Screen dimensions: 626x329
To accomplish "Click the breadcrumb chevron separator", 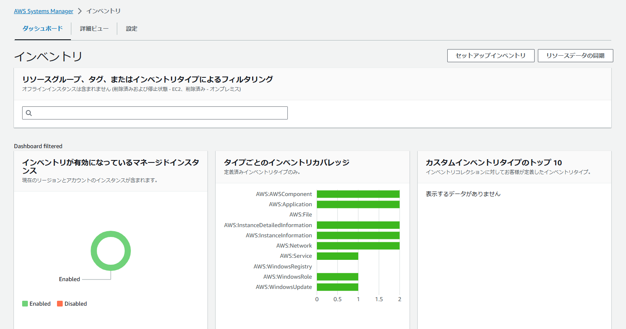I will pos(80,11).
